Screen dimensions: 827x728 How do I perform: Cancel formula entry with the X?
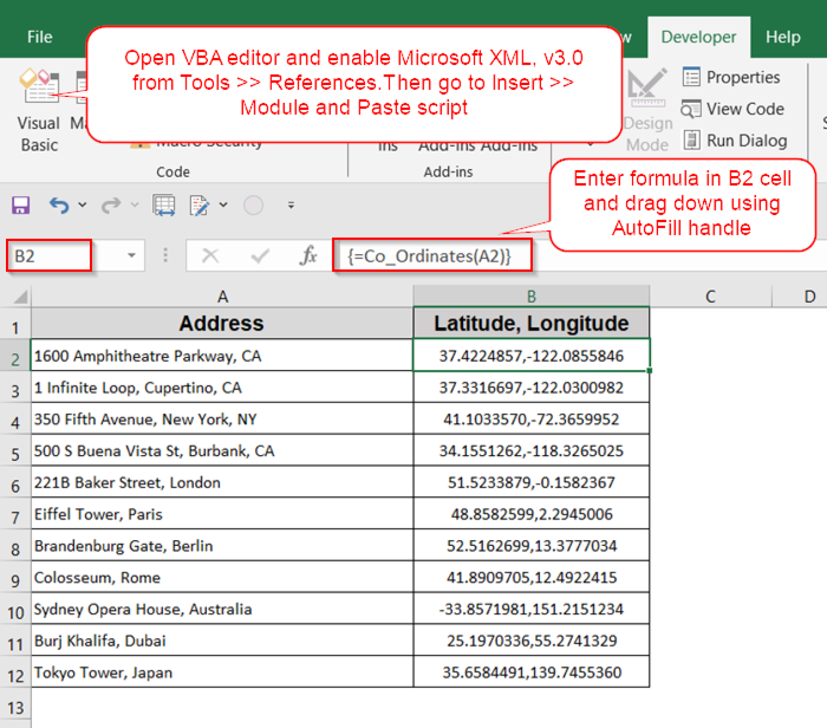click(x=211, y=256)
